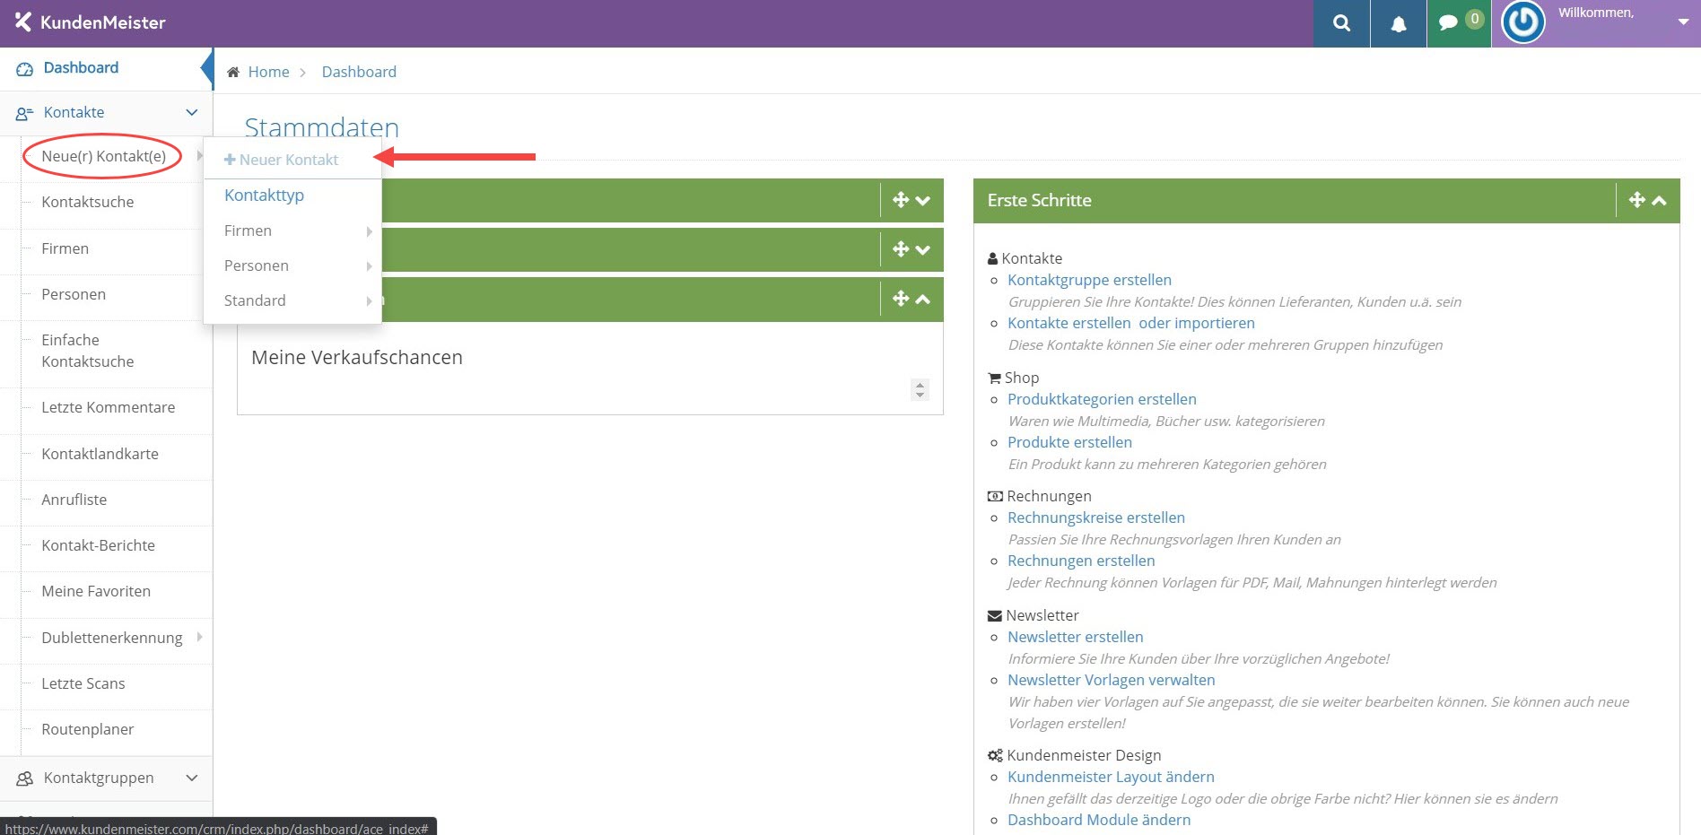Viewport: 1701px width, 835px height.
Task: Click move icon on Verkaufschancen panel header
Action: point(901,299)
